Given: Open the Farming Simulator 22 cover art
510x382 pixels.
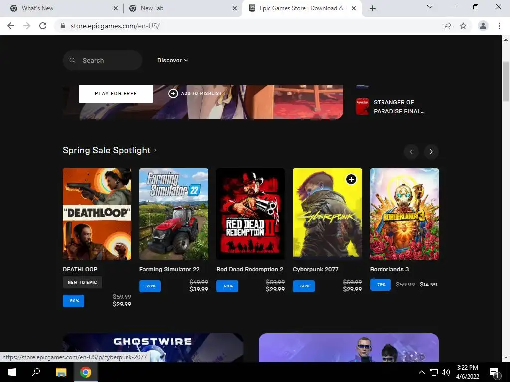Looking at the screenshot, I should point(174,214).
